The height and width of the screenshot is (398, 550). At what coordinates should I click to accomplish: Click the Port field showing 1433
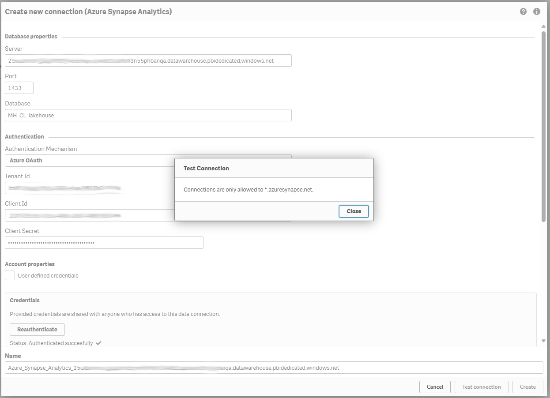tap(19, 88)
